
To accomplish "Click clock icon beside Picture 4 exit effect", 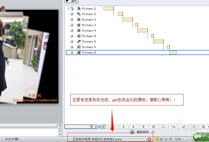I will tap(72, 36).
